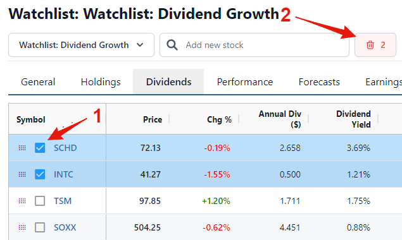Click INTC dividend yield 1.21%
Viewport: 402px width, 240px height.
358,174
